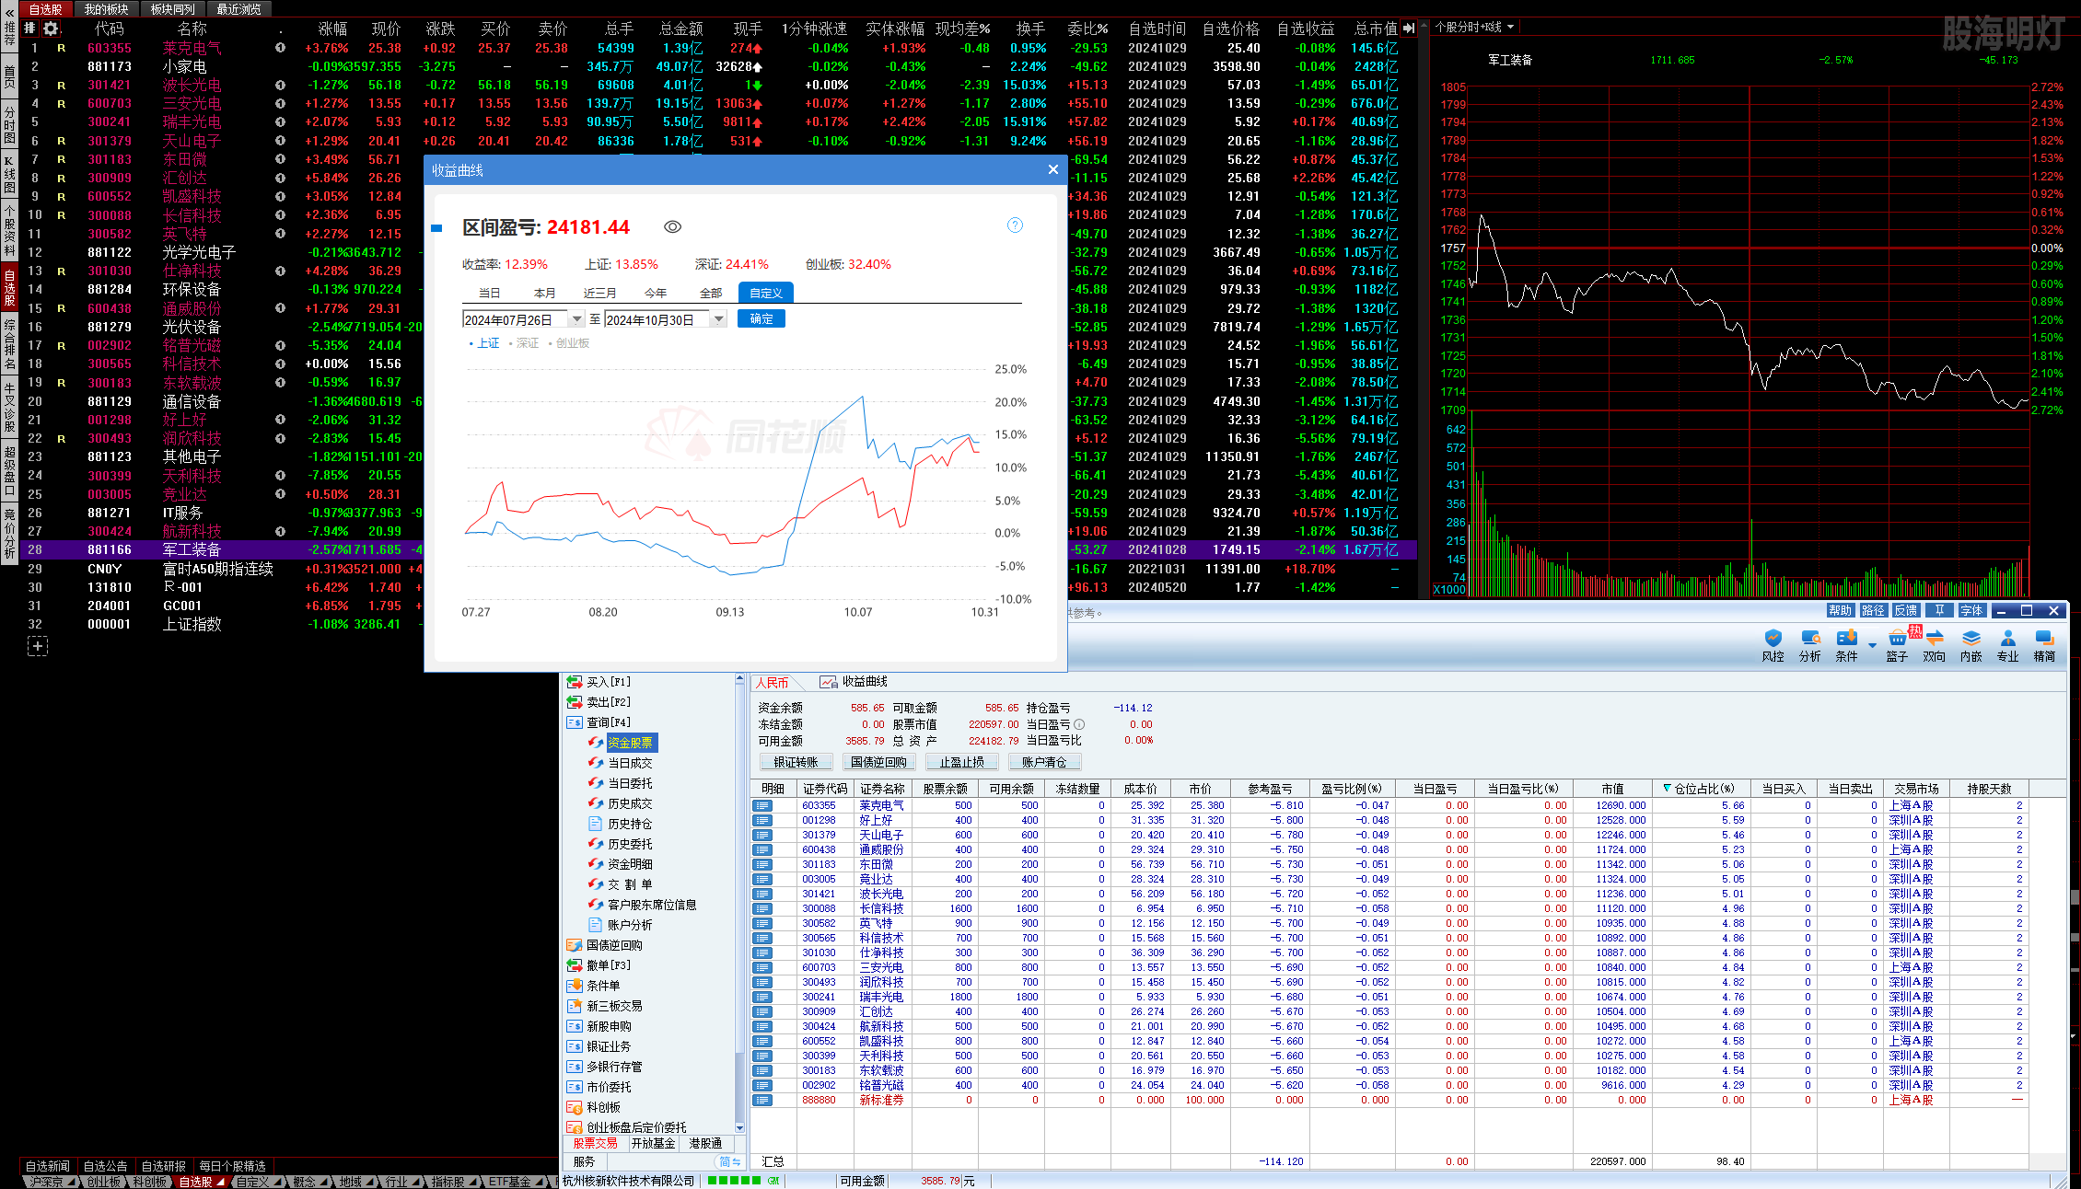Switch to 内嵌 embedded mode
This screenshot has width=2081, height=1189.
pyautogui.click(x=1971, y=646)
